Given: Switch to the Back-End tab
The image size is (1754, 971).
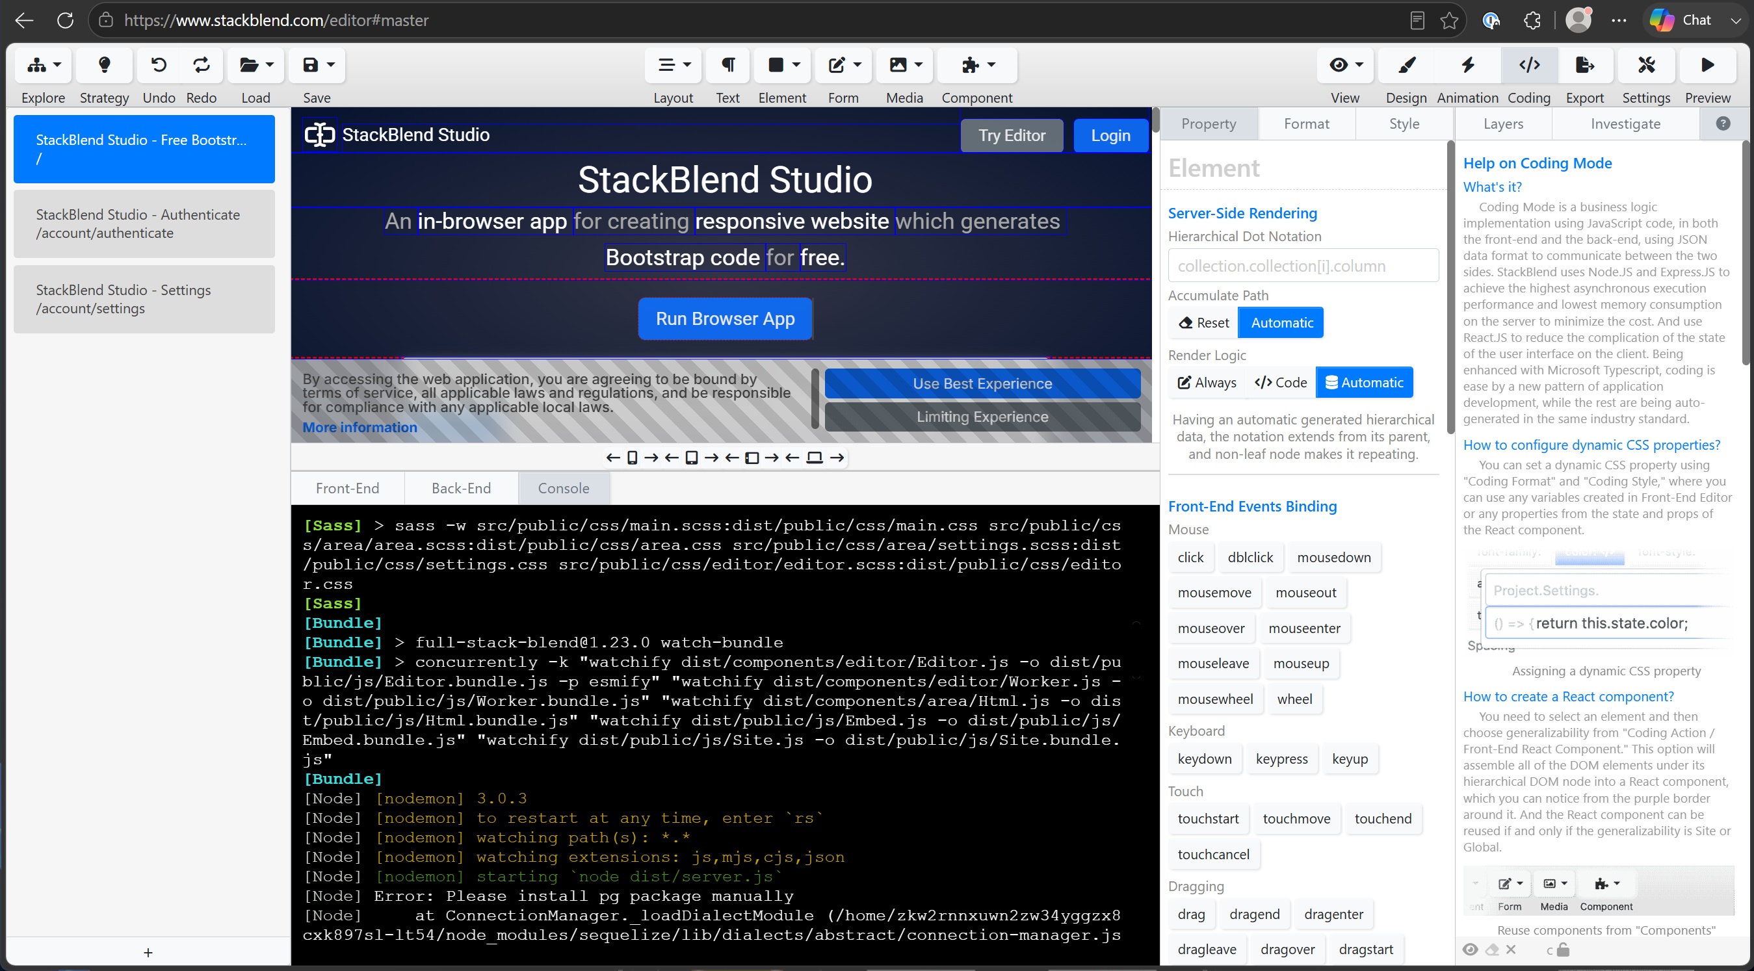Looking at the screenshot, I should pos(461,488).
